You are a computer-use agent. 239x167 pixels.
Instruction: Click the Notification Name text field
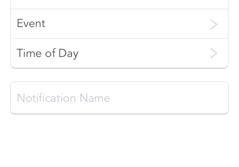[x=119, y=98]
